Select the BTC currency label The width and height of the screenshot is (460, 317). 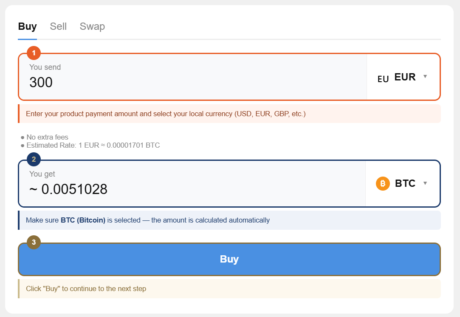coord(405,183)
